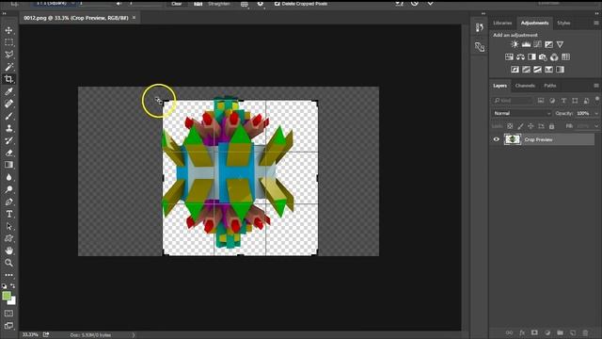Select the Rectangular Marquee tool
The height and width of the screenshot is (339, 602).
tap(8, 42)
